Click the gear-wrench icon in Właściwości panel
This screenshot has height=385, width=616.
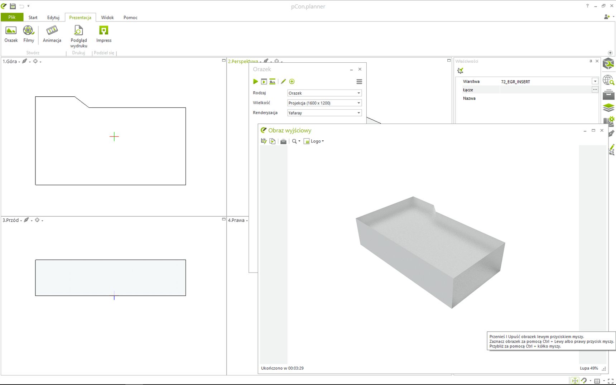pos(461,71)
